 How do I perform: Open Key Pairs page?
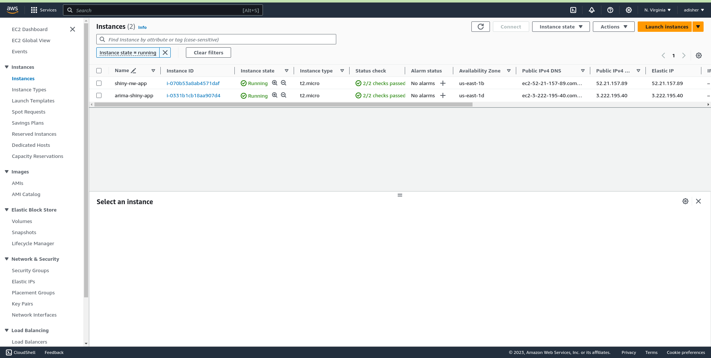point(22,304)
